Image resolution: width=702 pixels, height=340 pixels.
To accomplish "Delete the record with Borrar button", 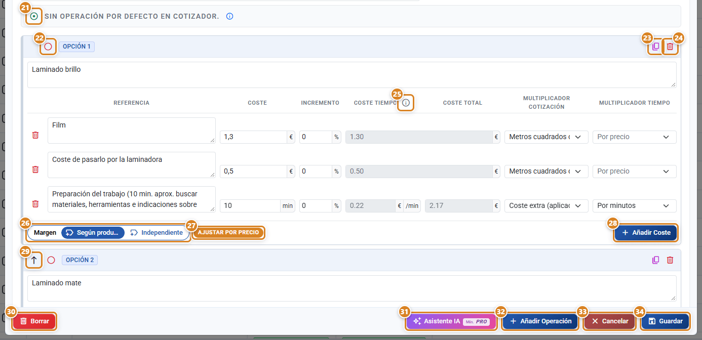I will tap(34, 321).
